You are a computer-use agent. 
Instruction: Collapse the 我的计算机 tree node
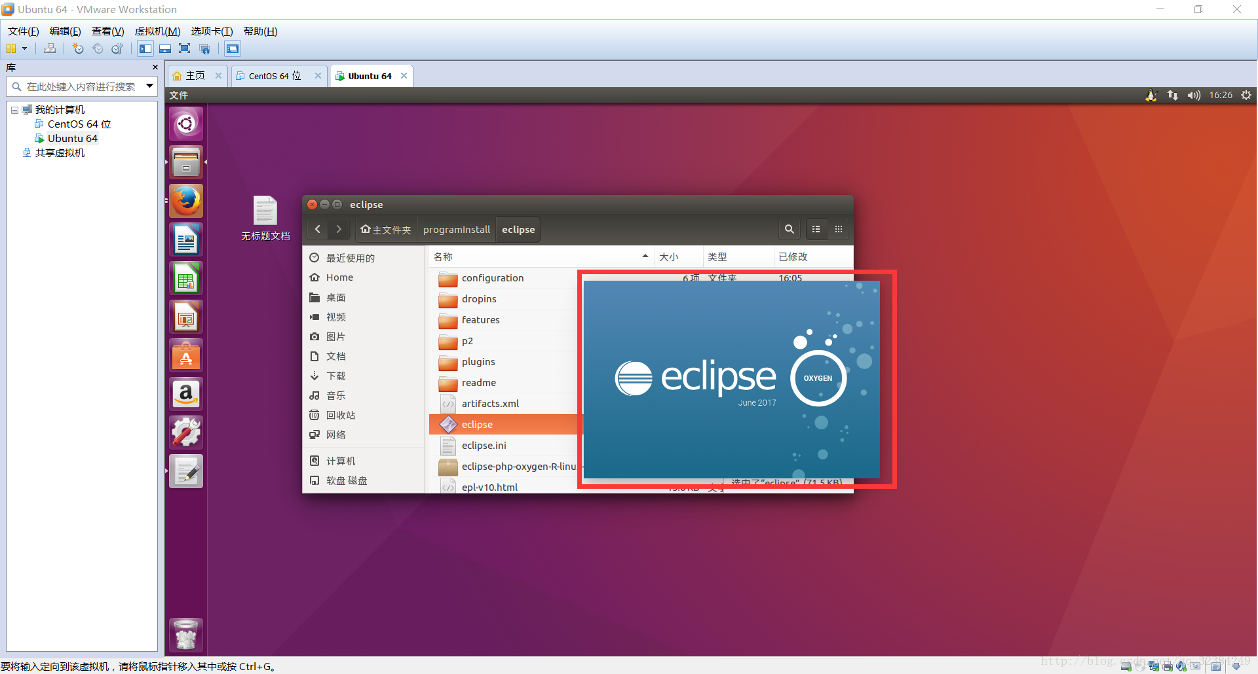click(14, 110)
